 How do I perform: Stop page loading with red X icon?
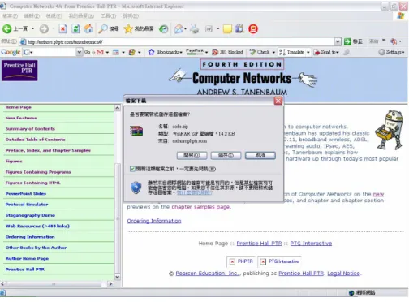(62, 28)
